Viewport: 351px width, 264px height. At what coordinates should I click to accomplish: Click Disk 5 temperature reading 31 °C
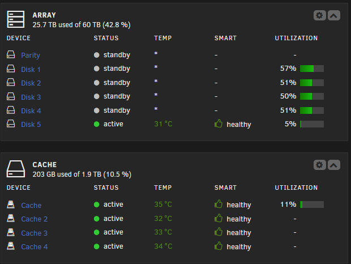tap(163, 124)
